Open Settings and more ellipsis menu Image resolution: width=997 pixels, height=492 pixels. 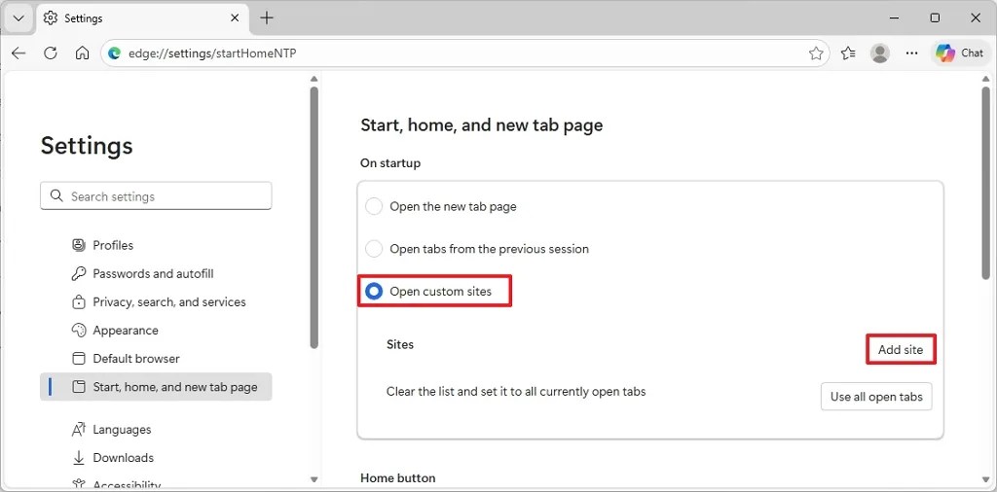point(911,53)
